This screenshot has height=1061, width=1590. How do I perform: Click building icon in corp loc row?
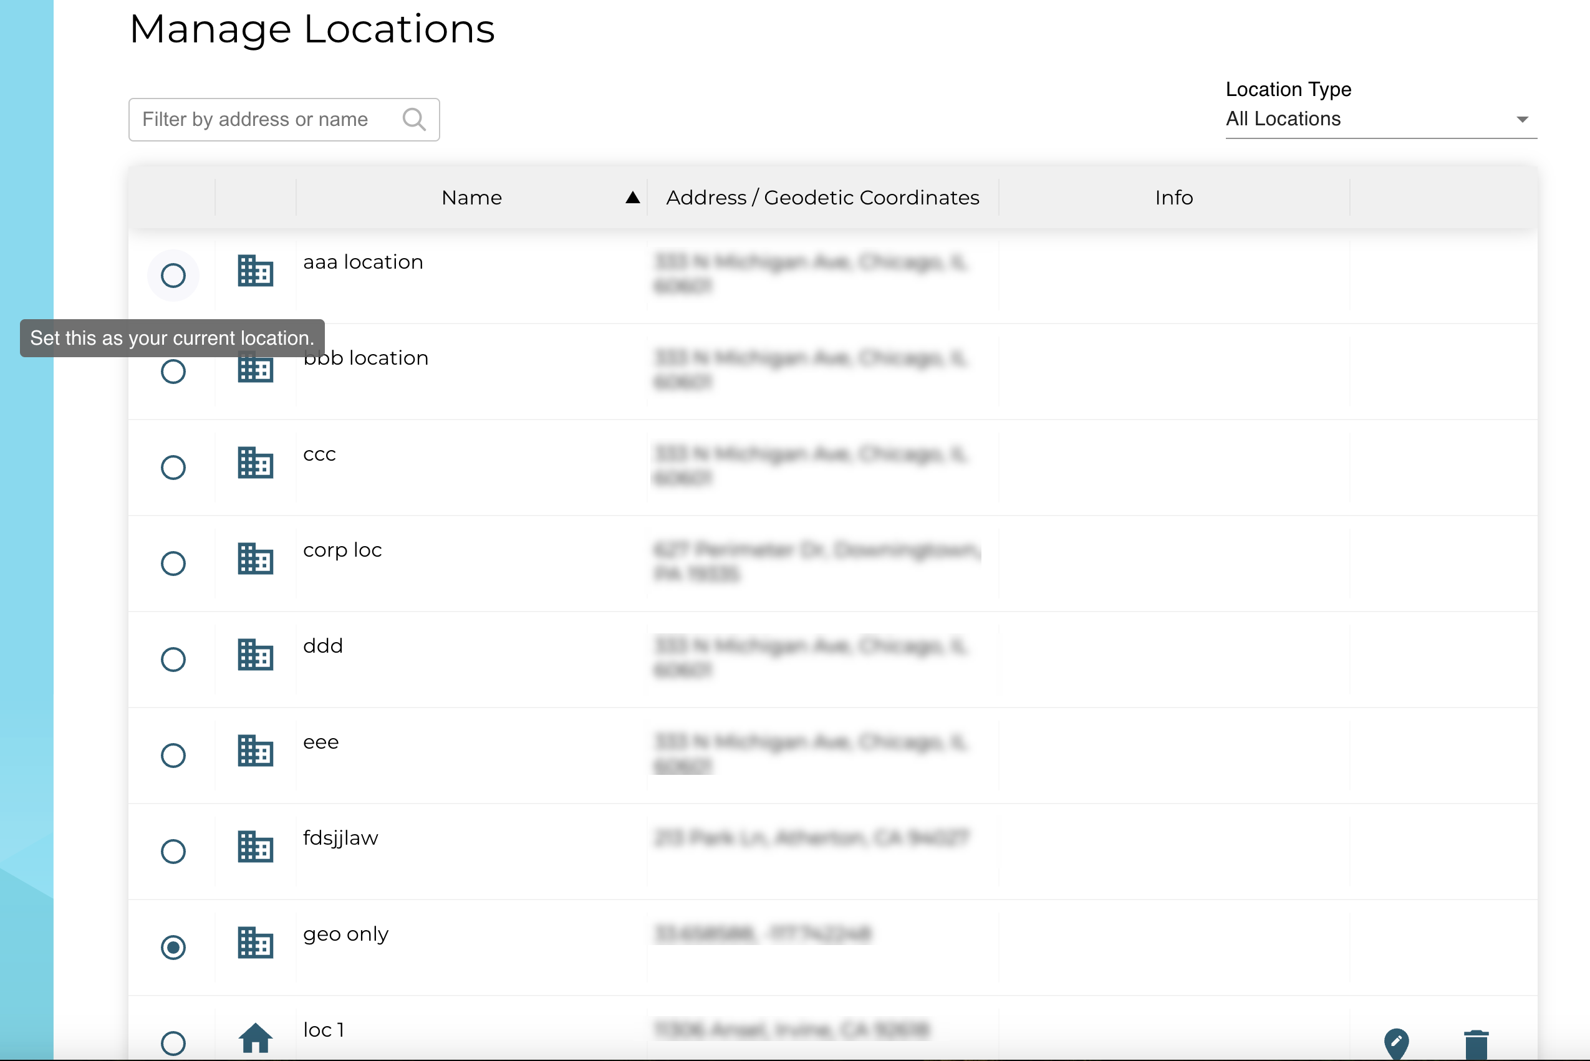(255, 559)
